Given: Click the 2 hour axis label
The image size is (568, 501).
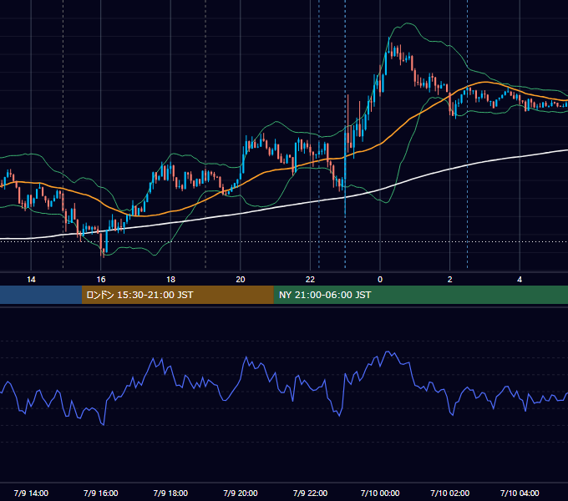Looking at the screenshot, I should point(450,280).
